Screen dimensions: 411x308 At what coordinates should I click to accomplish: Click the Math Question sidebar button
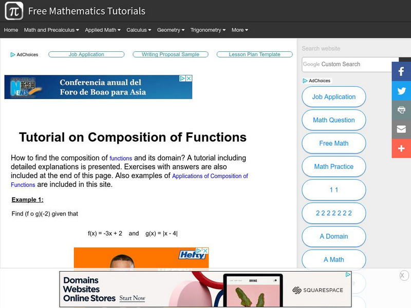coord(333,120)
